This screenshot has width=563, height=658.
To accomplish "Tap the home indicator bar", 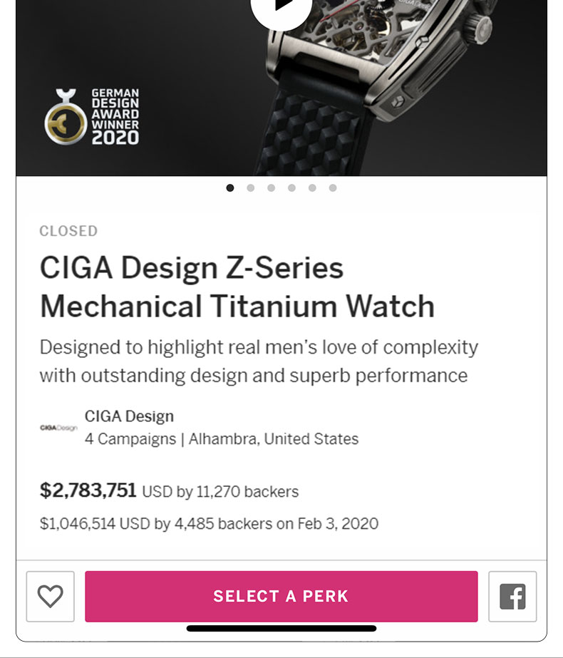I will coord(281,629).
